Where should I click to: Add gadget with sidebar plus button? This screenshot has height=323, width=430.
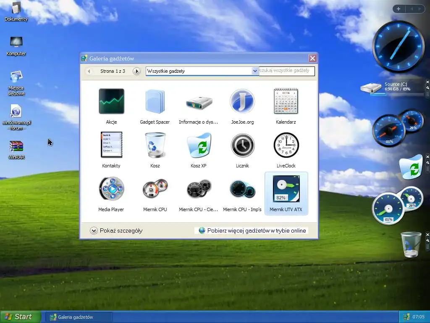click(x=399, y=9)
